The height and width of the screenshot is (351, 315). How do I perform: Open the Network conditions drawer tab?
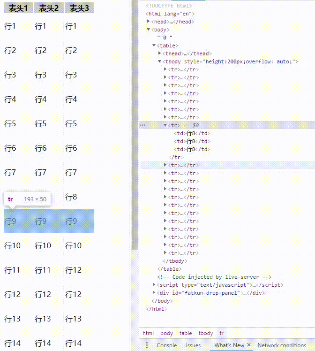pyautogui.click(x=282, y=345)
